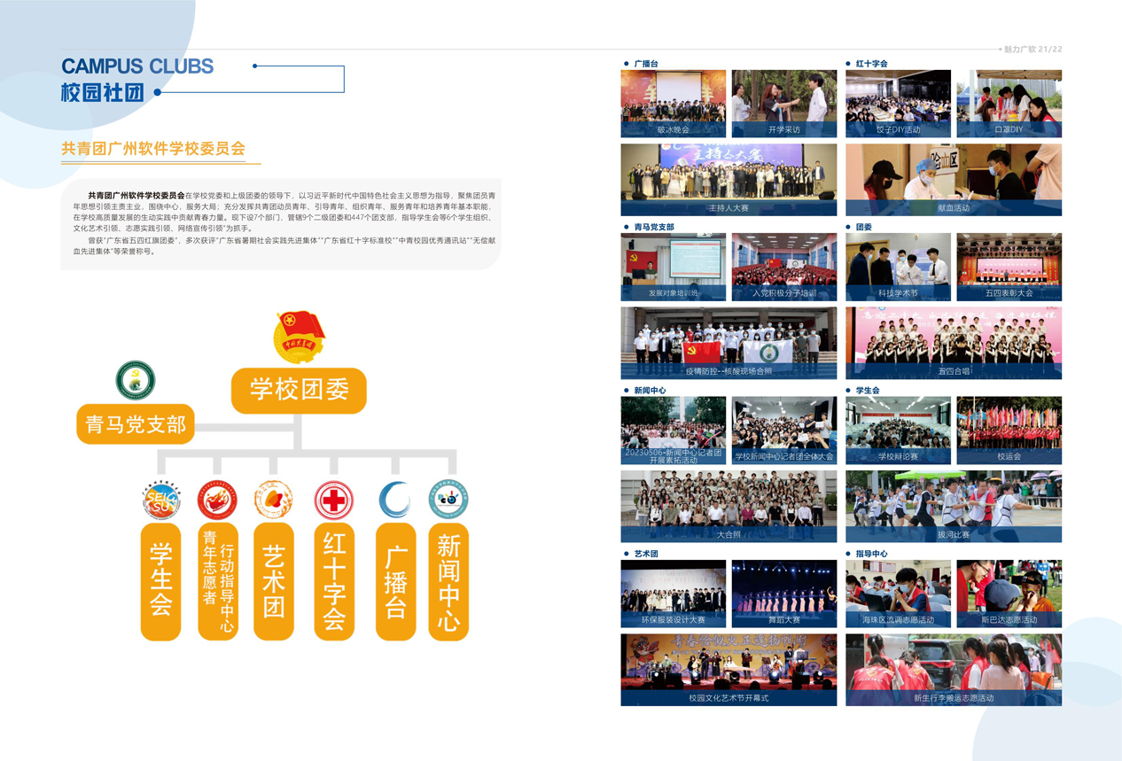The height and width of the screenshot is (761, 1122).
Task: Click the green round logo above 青马党支部
Action: coord(136,381)
